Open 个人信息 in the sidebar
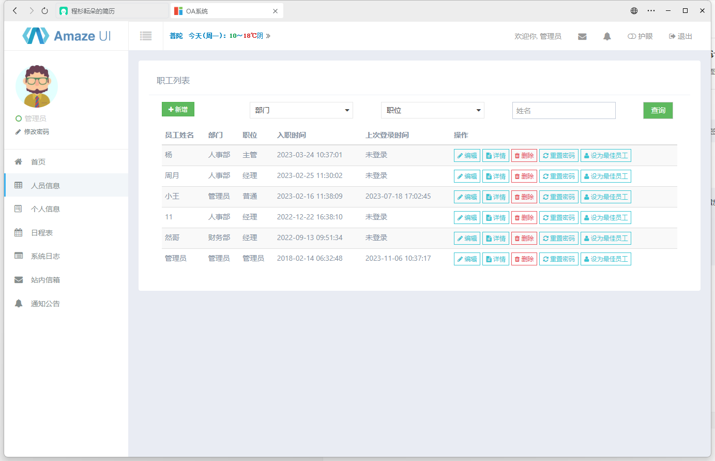 tap(66, 209)
